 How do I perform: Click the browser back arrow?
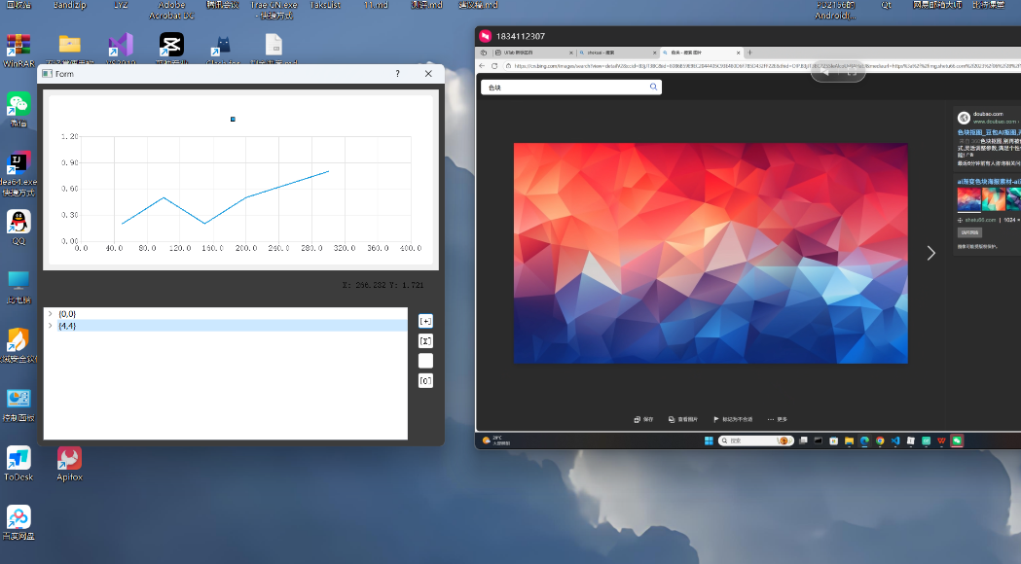(482, 66)
